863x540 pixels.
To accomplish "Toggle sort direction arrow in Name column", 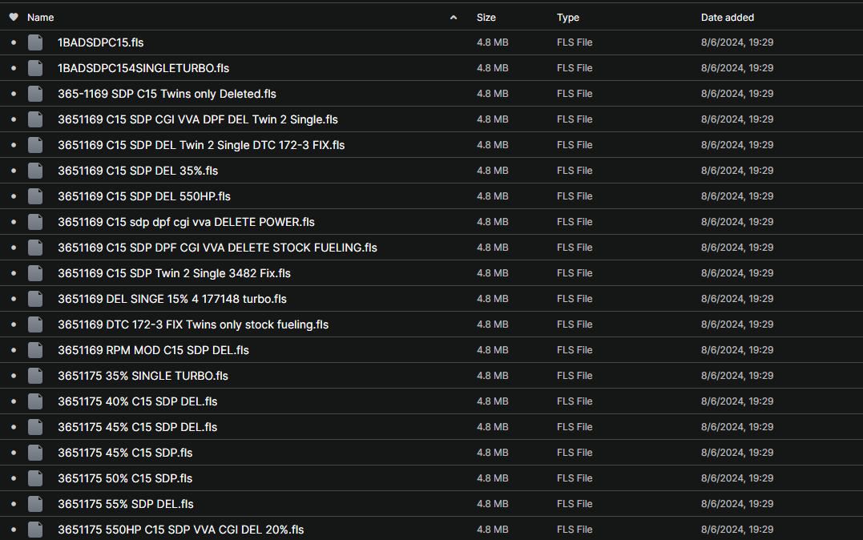I will point(454,17).
